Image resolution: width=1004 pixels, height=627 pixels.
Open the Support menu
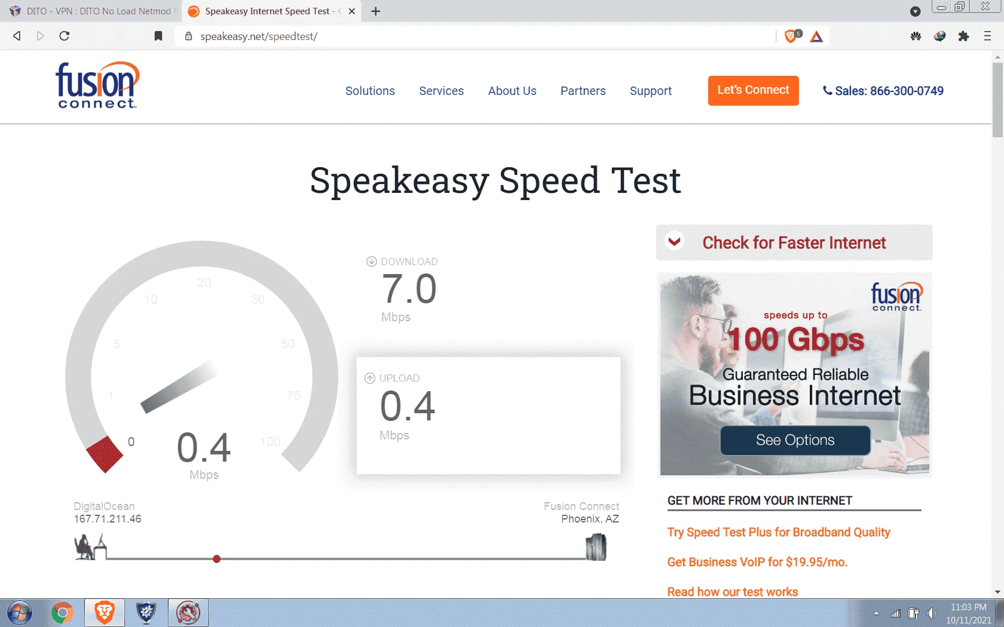pyautogui.click(x=650, y=91)
